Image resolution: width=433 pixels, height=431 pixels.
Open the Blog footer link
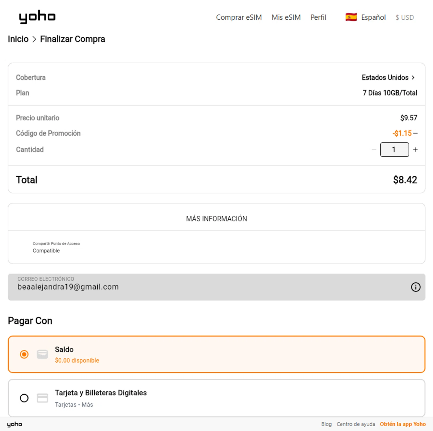pyautogui.click(x=326, y=424)
